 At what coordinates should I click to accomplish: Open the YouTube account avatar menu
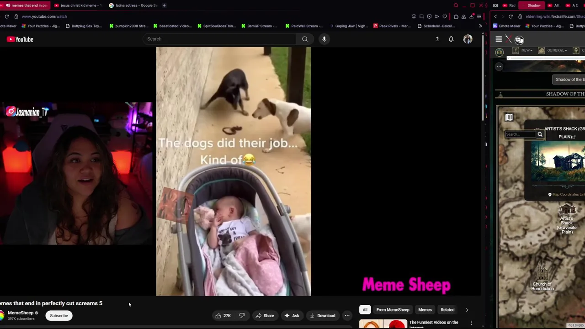pos(468,39)
